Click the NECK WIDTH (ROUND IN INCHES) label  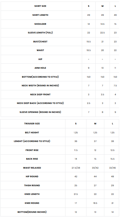point(40,85)
